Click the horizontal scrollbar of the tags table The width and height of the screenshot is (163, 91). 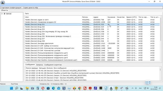coord(74,62)
